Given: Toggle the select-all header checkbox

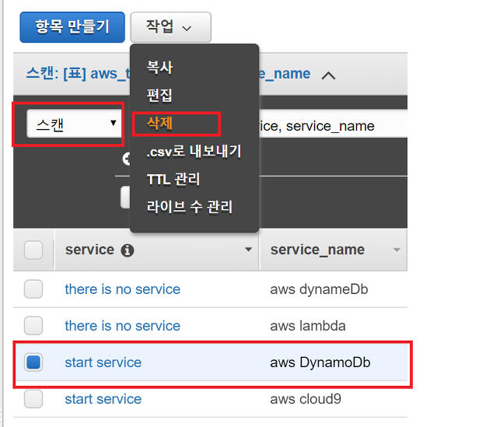Looking at the screenshot, I should point(33,250).
